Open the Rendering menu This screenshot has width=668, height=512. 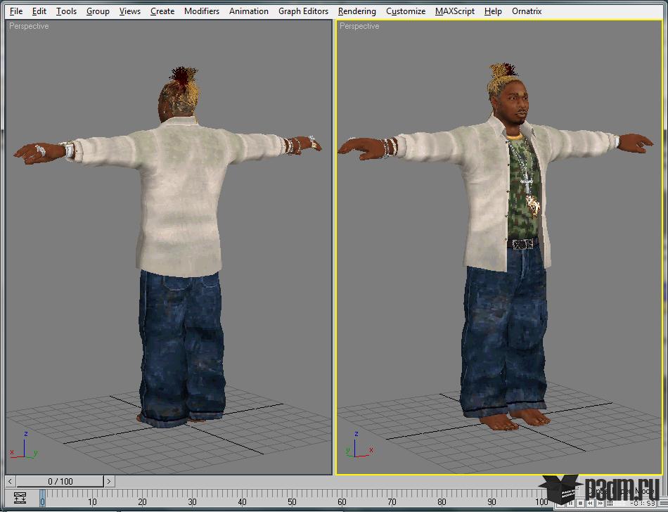pyautogui.click(x=357, y=11)
